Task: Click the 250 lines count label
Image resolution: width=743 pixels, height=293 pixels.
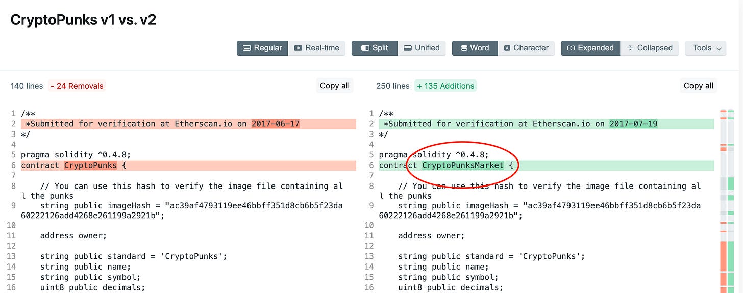Action: (393, 86)
